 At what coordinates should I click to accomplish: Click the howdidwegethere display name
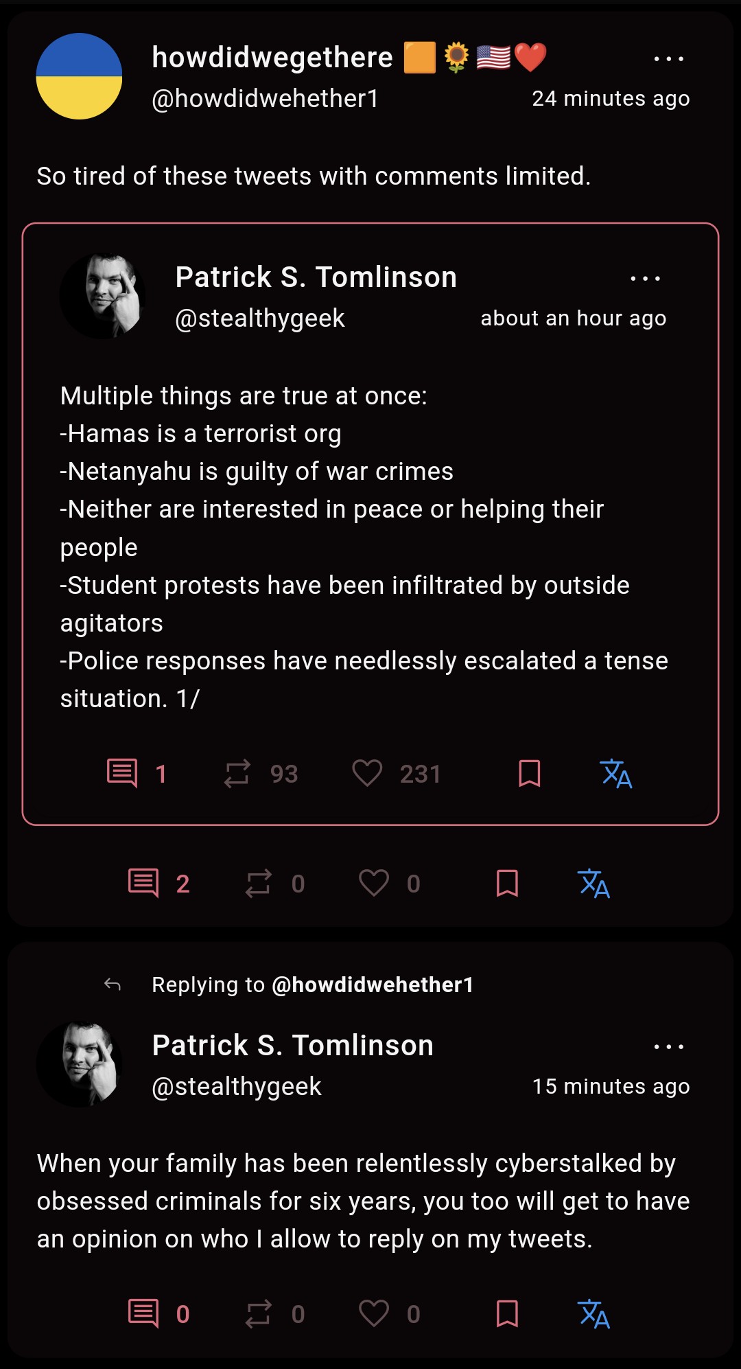click(x=272, y=58)
